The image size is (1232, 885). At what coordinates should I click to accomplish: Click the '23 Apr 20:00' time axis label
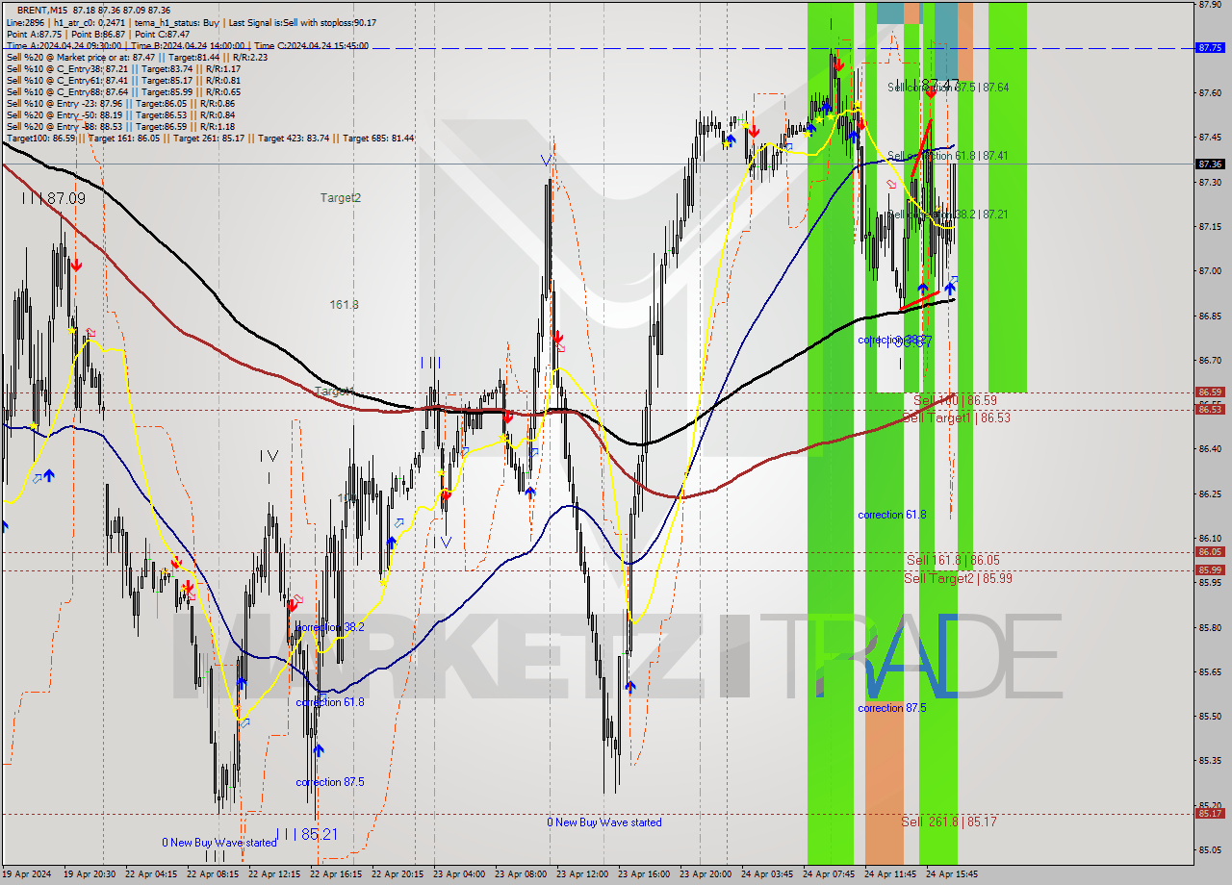(x=706, y=874)
